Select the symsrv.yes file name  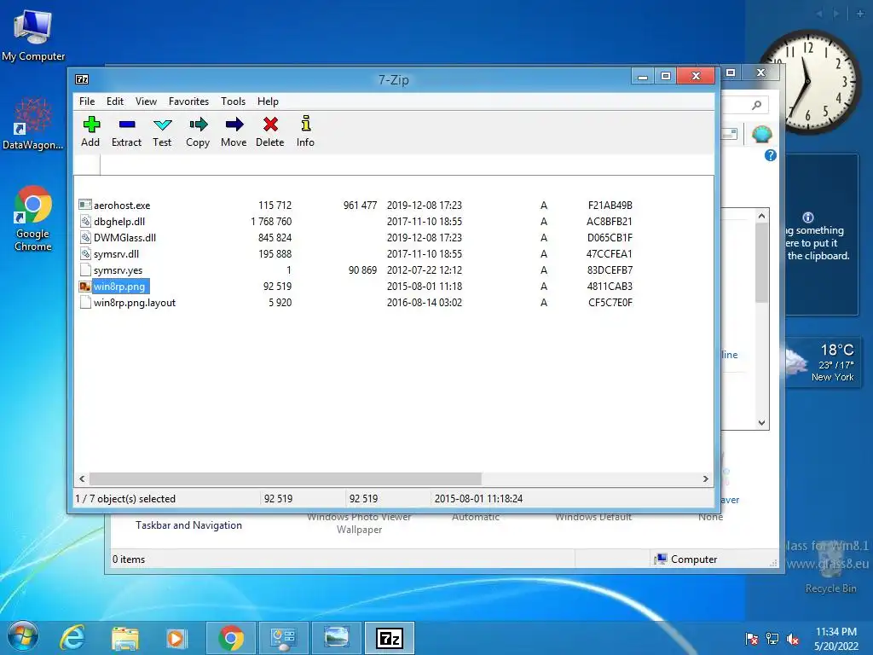tap(118, 270)
